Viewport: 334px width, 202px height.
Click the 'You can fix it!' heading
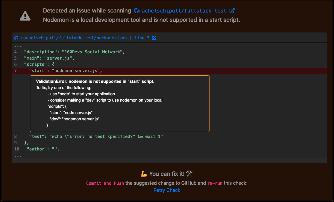[x=167, y=174]
